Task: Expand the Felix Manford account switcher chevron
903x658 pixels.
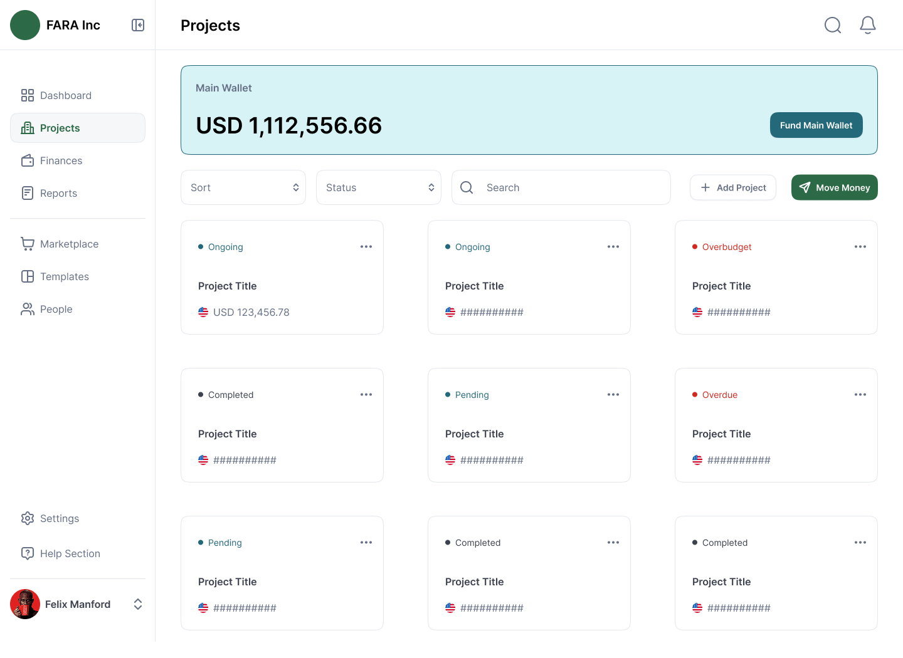Action: (138, 604)
